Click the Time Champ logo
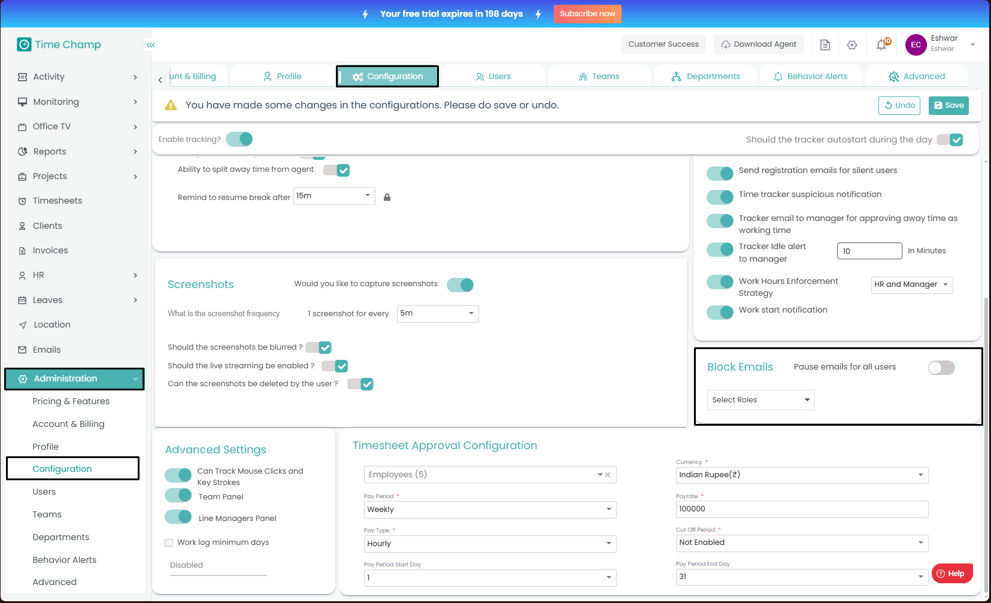The image size is (991, 603). [59, 44]
